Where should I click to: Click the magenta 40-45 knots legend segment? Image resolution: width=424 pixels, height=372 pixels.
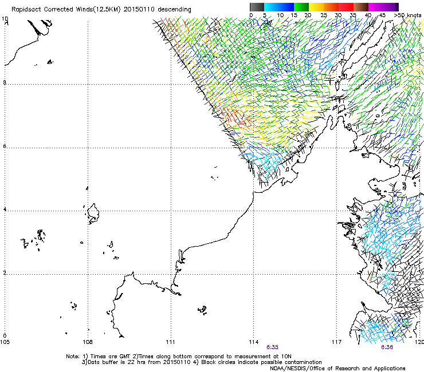click(376, 7)
